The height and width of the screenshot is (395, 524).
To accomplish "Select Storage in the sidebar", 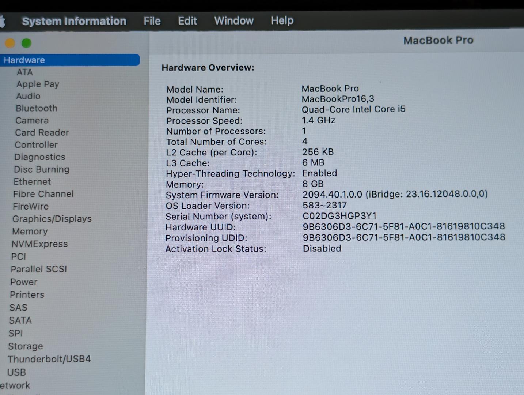I will pyautogui.click(x=26, y=346).
